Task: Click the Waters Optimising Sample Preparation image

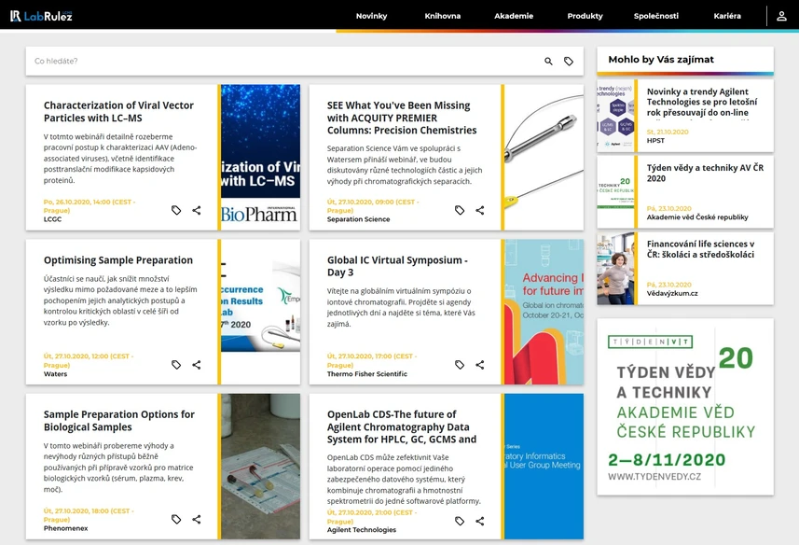Action: point(260,312)
